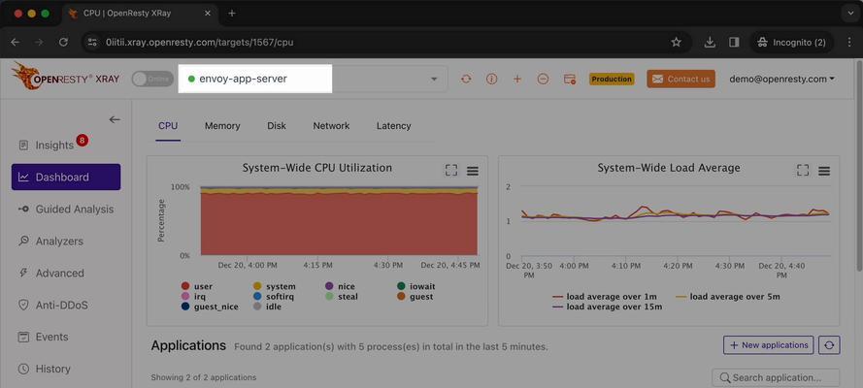Click the New applications button
Image resolution: width=863 pixels, height=388 pixels.
(x=768, y=345)
